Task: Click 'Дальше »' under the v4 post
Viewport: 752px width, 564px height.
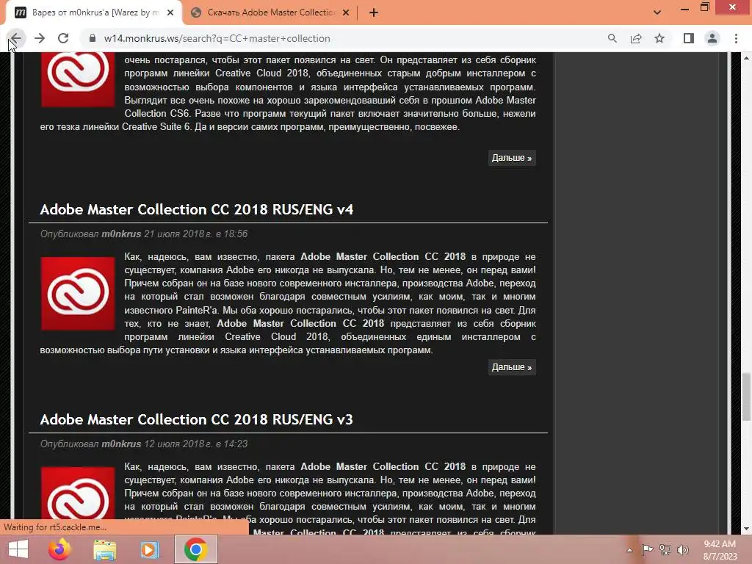Action: [x=512, y=367]
